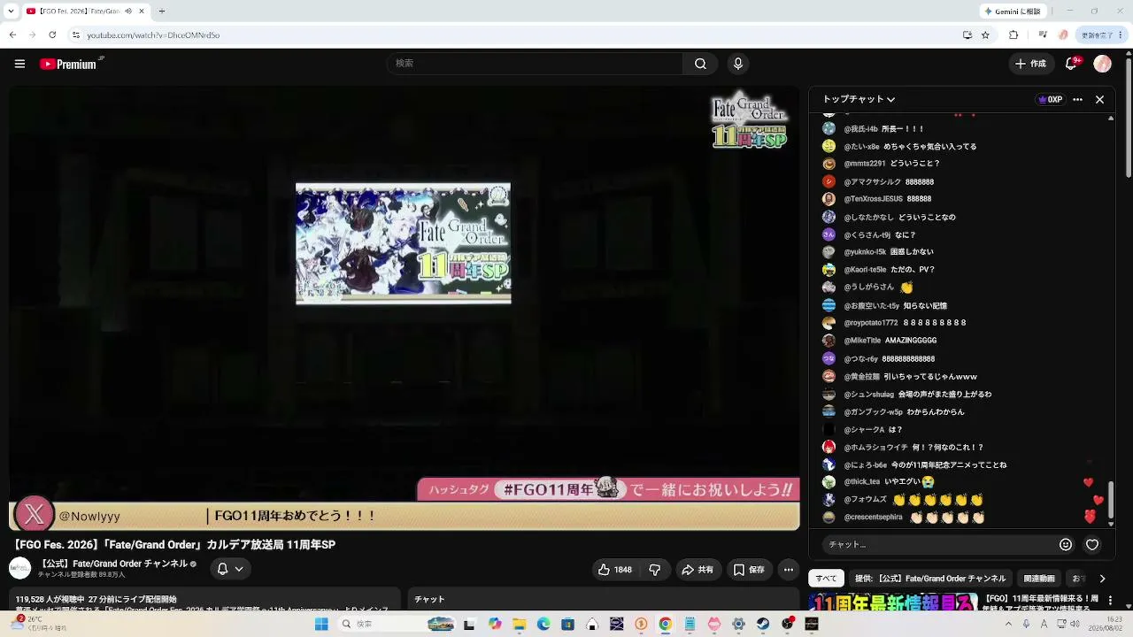Click the video title 【FGO Fes. 2026】

[x=174, y=545]
